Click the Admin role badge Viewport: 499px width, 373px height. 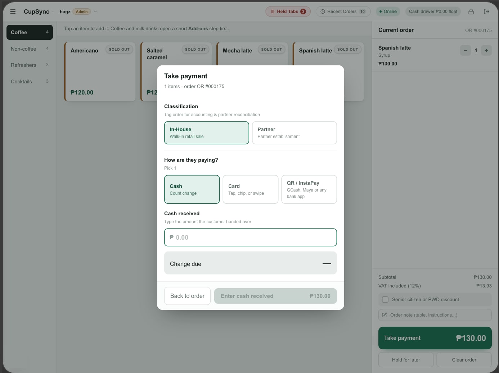pos(82,11)
